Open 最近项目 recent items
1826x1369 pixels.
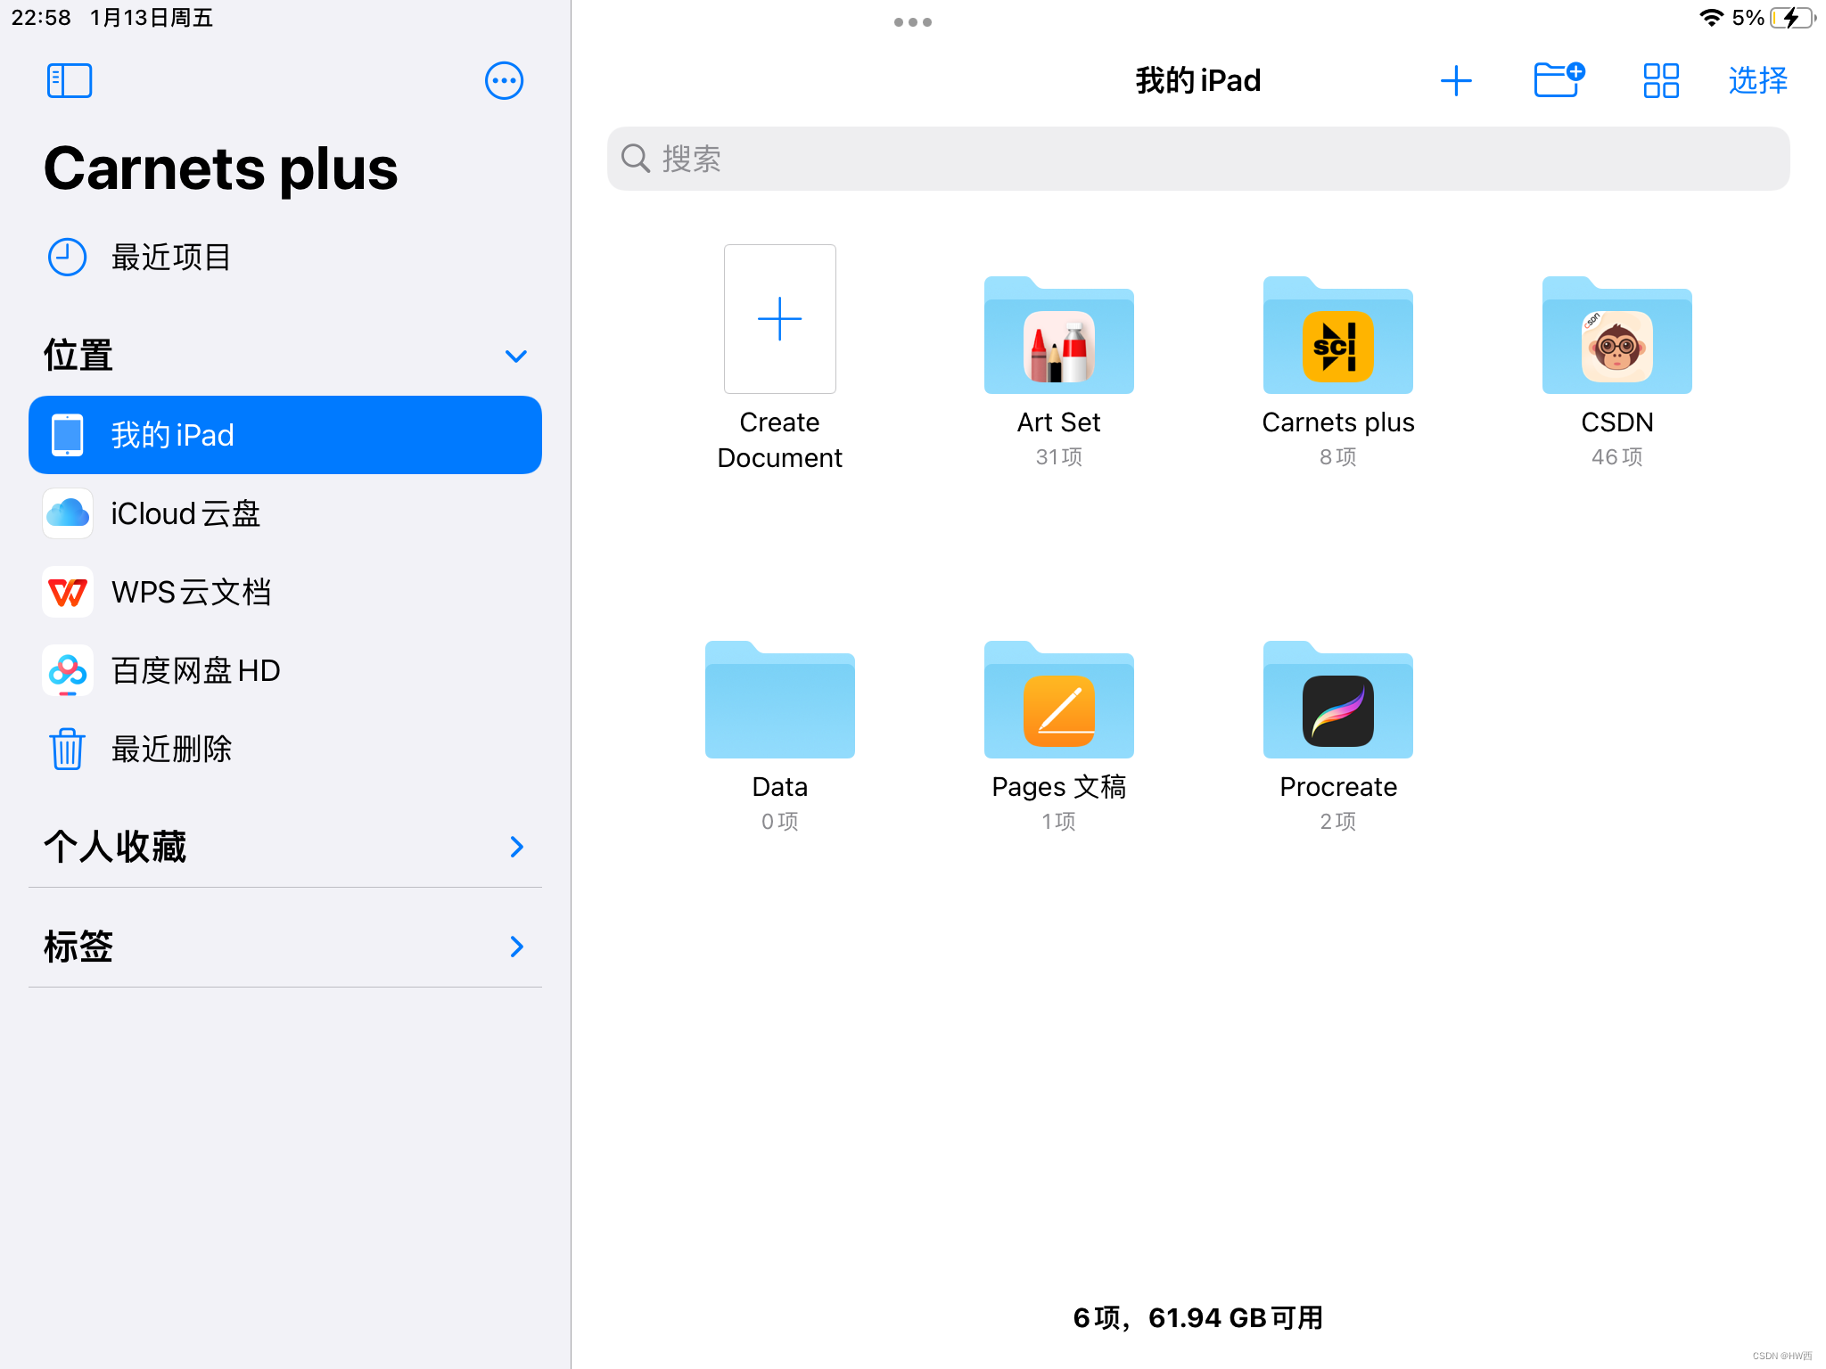click(x=285, y=258)
